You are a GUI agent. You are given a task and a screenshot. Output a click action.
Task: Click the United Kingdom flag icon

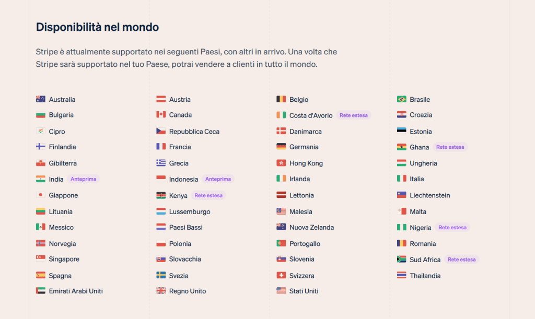coord(161,291)
